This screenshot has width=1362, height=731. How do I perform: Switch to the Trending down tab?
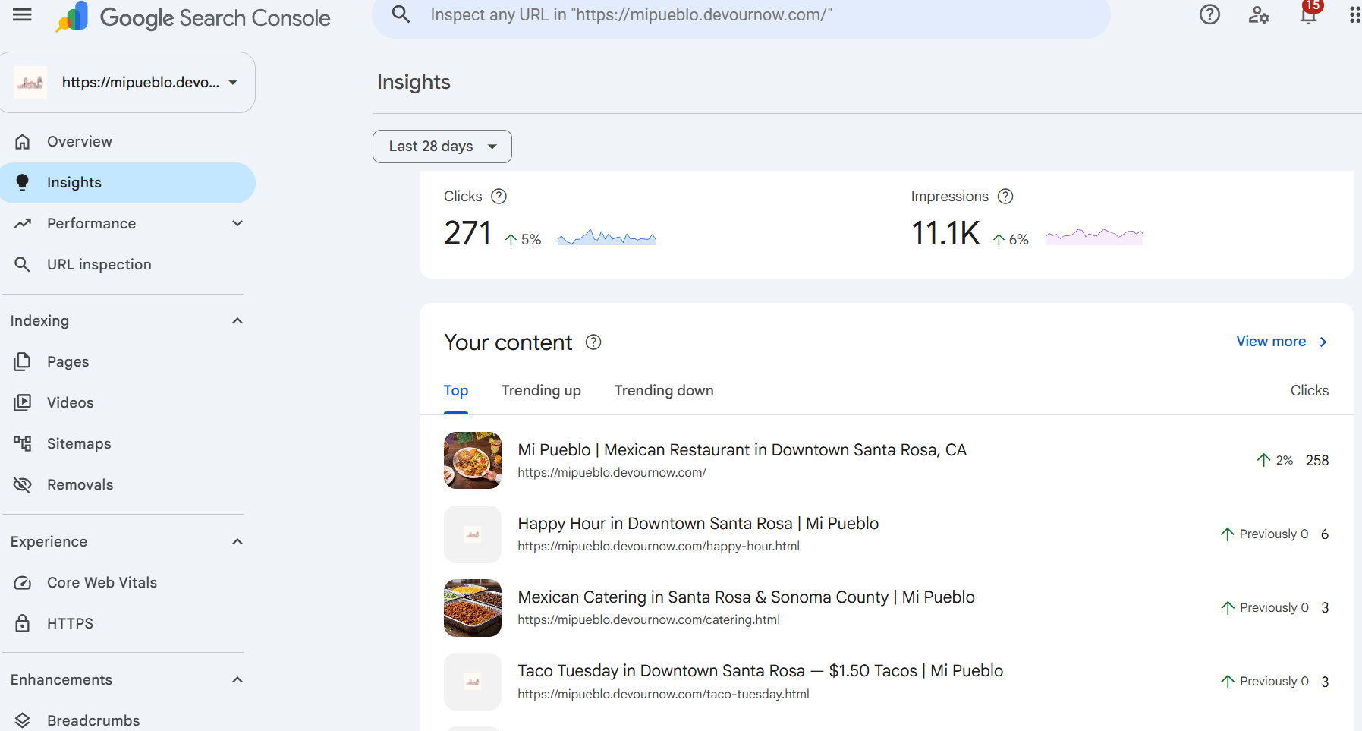point(664,391)
